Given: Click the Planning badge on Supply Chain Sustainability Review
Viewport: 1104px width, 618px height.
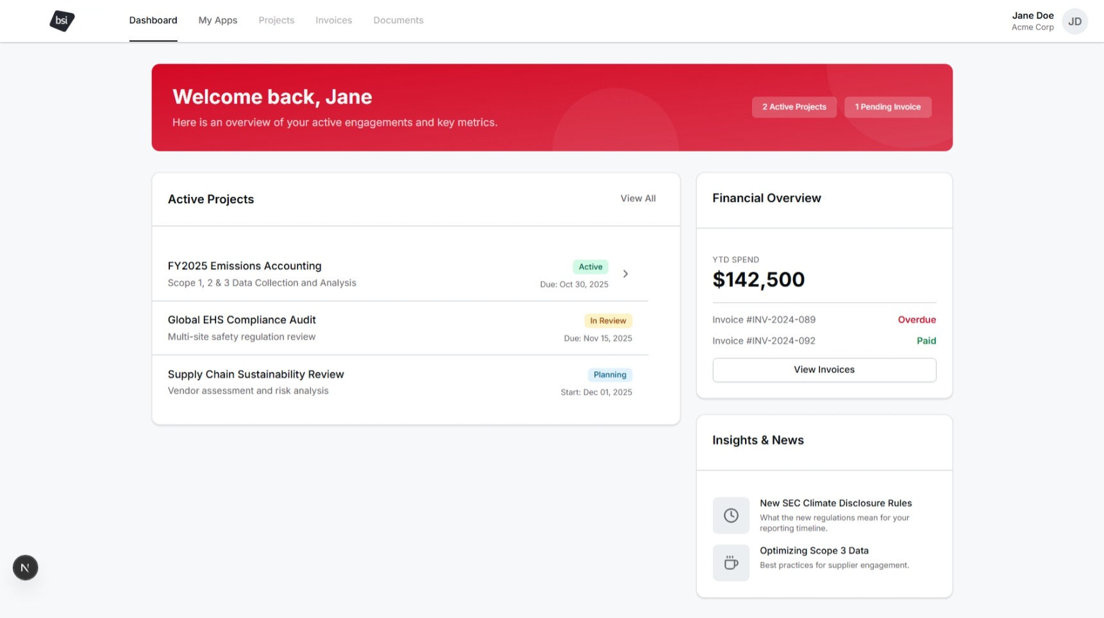Looking at the screenshot, I should pos(609,374).
